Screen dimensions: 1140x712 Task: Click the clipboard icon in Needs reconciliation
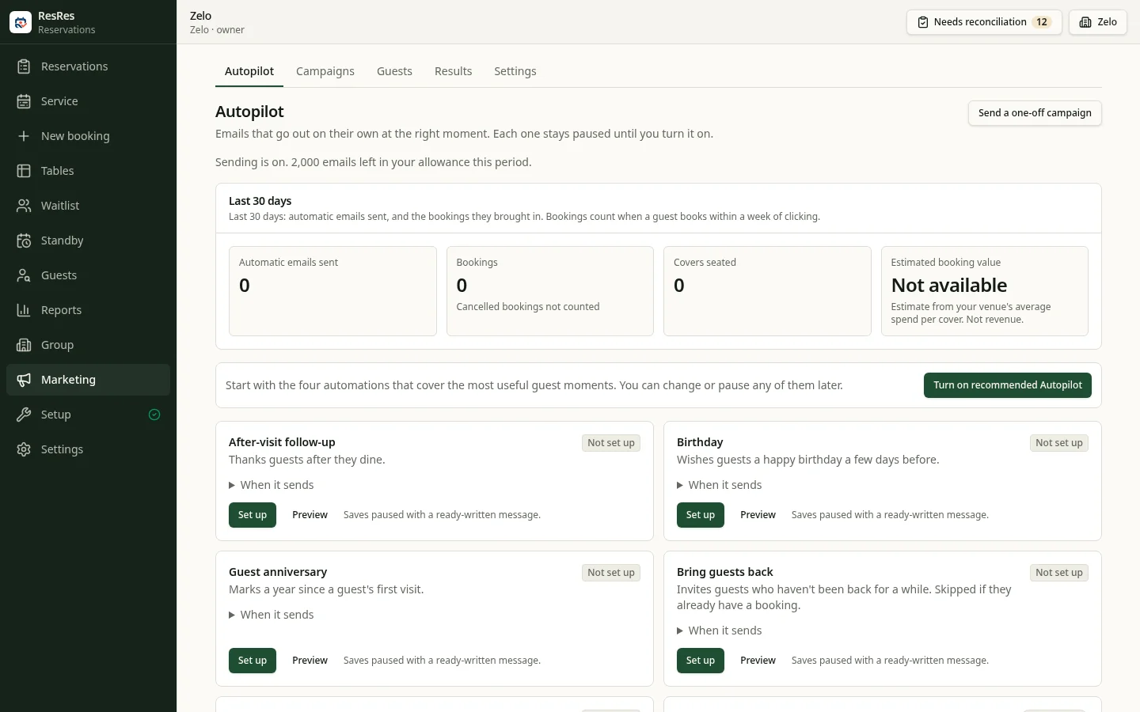(923, 22)
